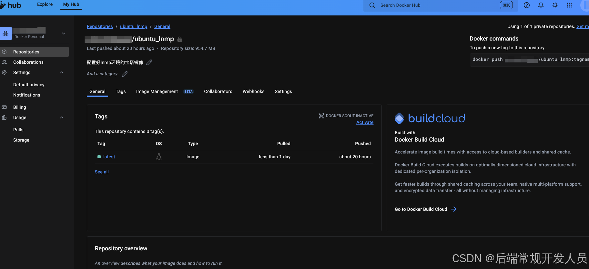Open Pulls under Usage
This screenshot has width=589, height=269.
18,130
